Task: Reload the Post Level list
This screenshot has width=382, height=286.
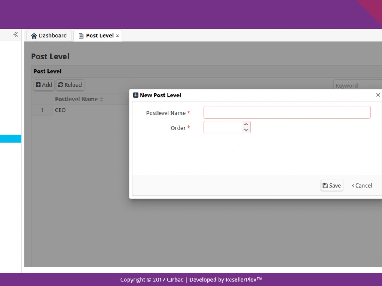Action: coord(70,85)
